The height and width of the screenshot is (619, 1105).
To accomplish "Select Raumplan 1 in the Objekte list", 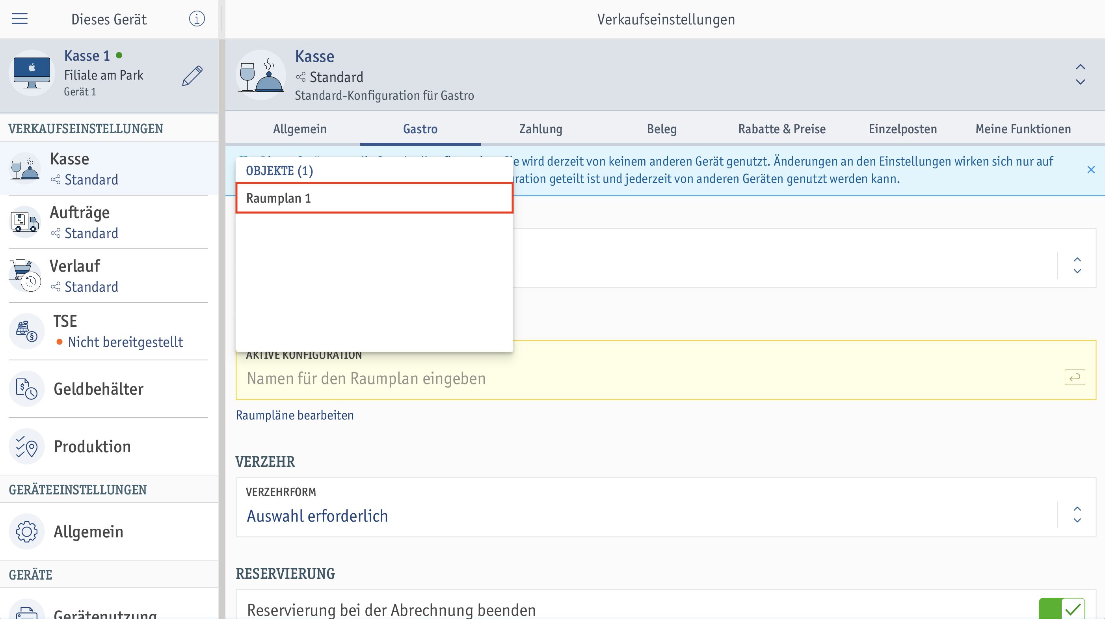I will pos(374,198).
